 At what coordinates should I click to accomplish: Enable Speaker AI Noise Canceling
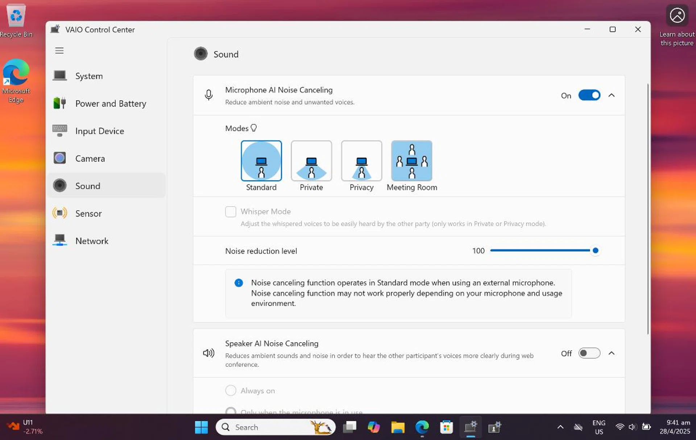click(x=589, y=353)
